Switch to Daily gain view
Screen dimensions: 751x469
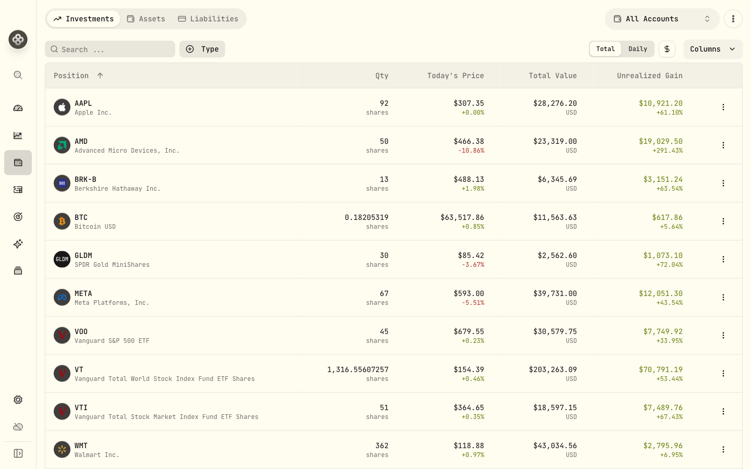pos(638,49)
